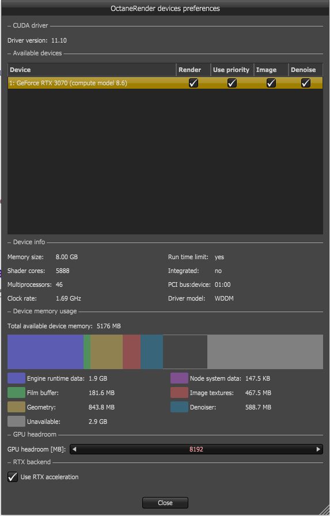This screenshot has width=330, height=516.
Task: Click Film buffer value 181.6 MB
Action: pos(102,393)
